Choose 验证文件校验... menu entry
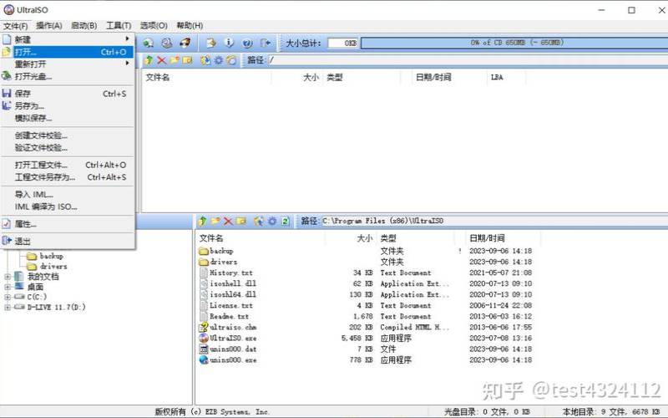The image size is (668, 418). [x=68, y=148]
